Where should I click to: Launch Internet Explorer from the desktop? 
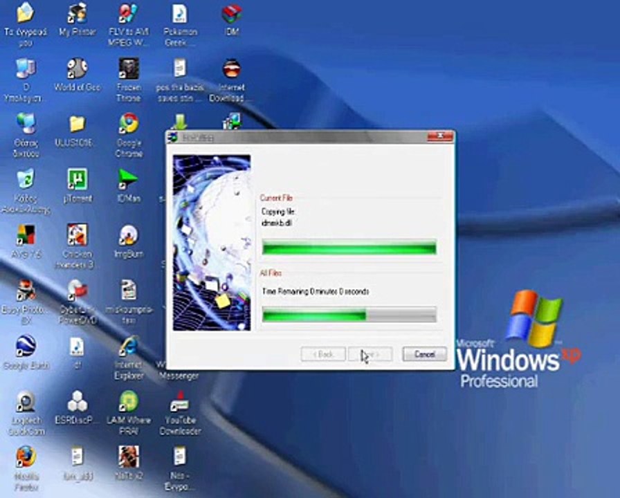pos(129,346)
